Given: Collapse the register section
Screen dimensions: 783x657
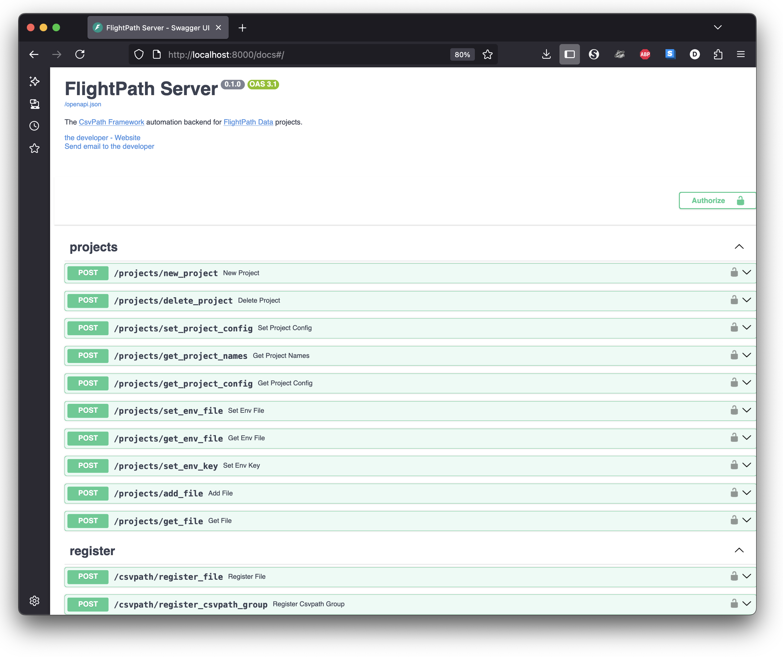Looking at the screenshot, I should [x=739, y=550].
